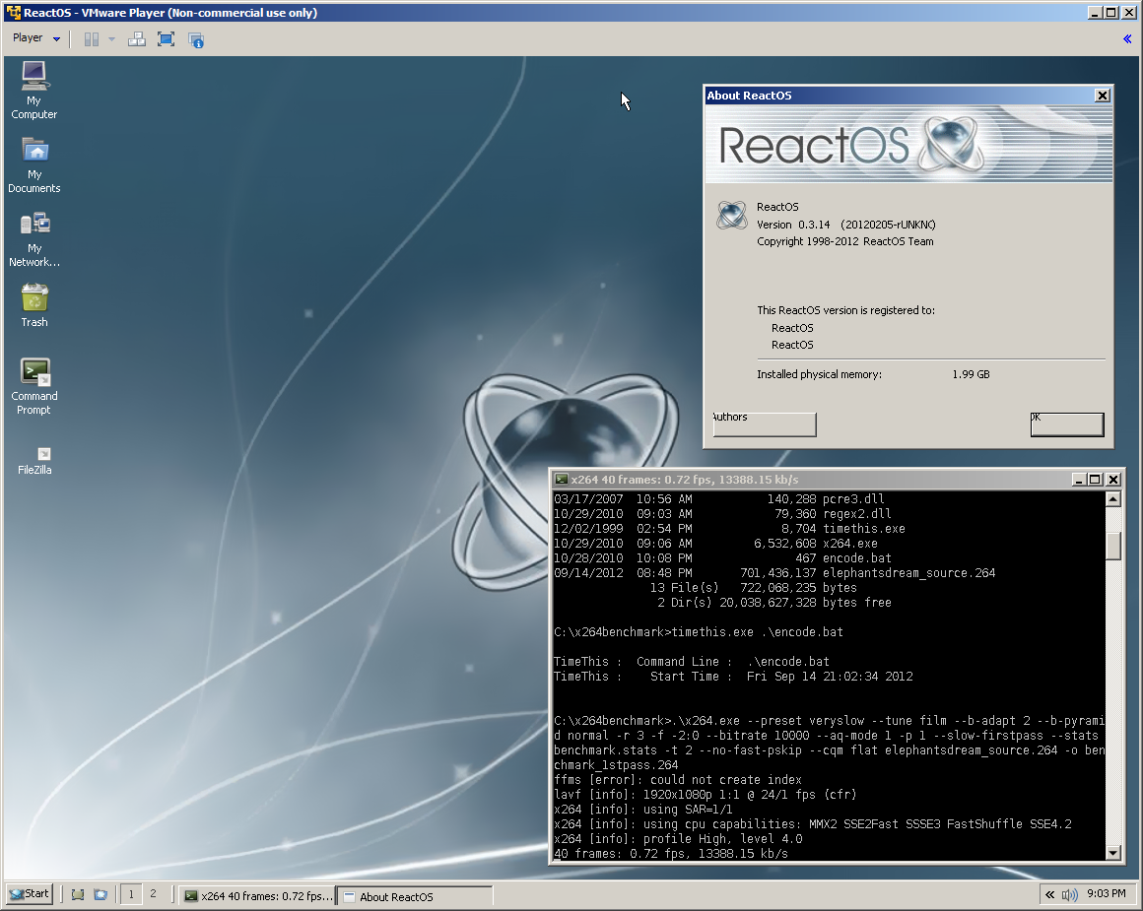Click the Show Desktop quick launch icon

[x=78, y=894]
